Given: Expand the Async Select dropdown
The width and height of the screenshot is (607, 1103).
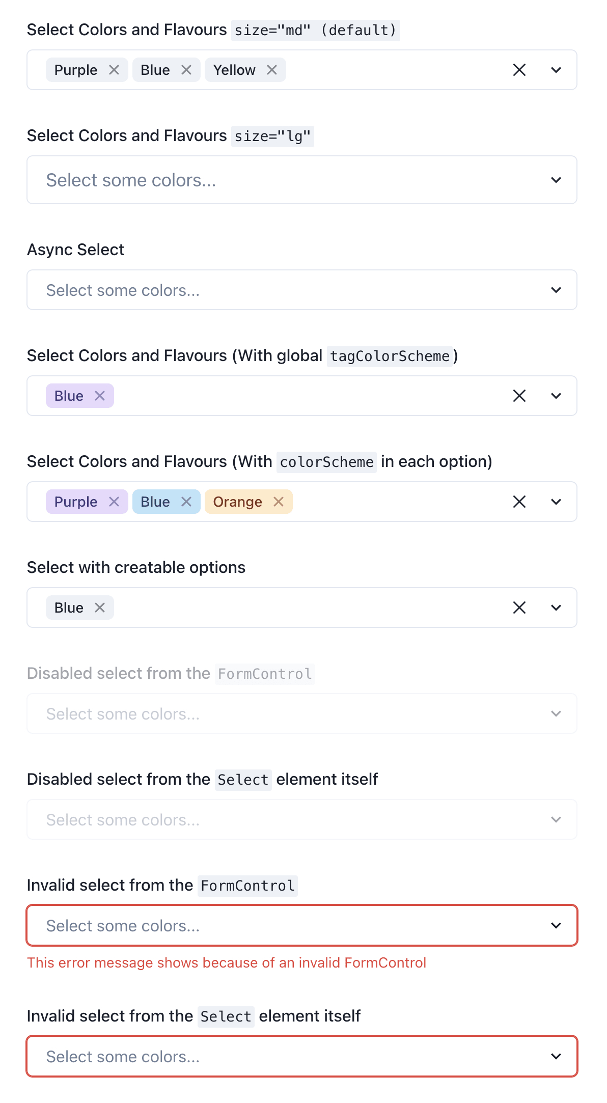Looking at the screenshot, I should 556,289.
